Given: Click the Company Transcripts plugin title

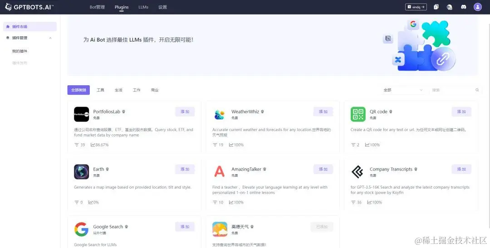Looking at the screenshot, I should tap(391, 169).
